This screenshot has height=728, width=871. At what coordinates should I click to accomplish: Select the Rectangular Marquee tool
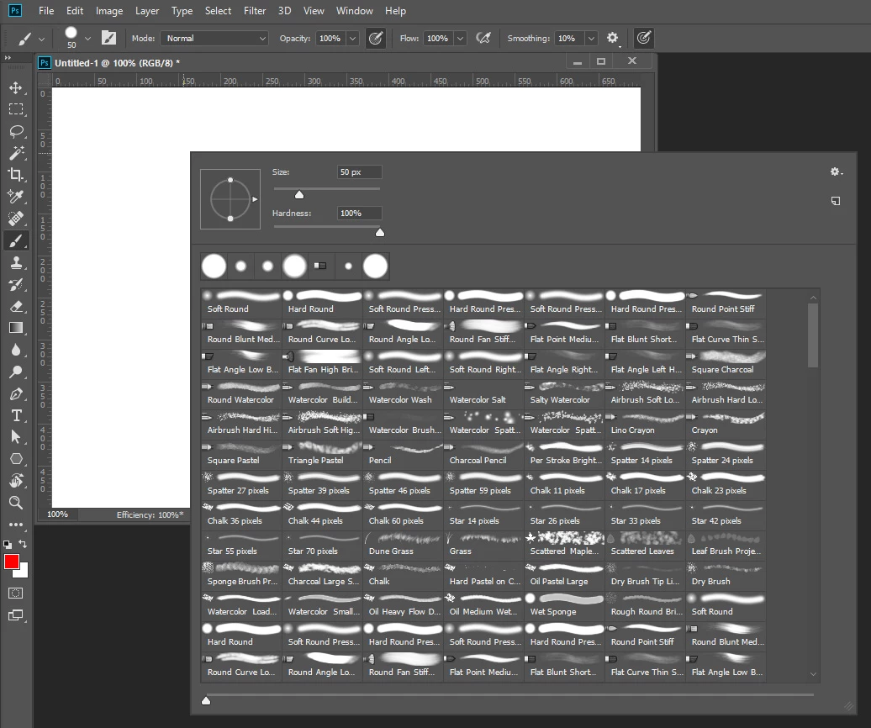tap(16, 109)
